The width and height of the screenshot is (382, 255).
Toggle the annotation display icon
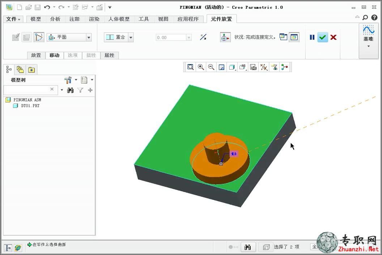coord(274,67)
